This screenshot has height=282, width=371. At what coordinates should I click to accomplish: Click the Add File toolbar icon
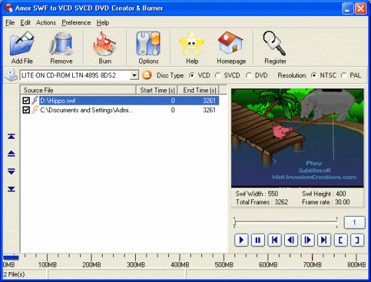click(x=22, y=44)
